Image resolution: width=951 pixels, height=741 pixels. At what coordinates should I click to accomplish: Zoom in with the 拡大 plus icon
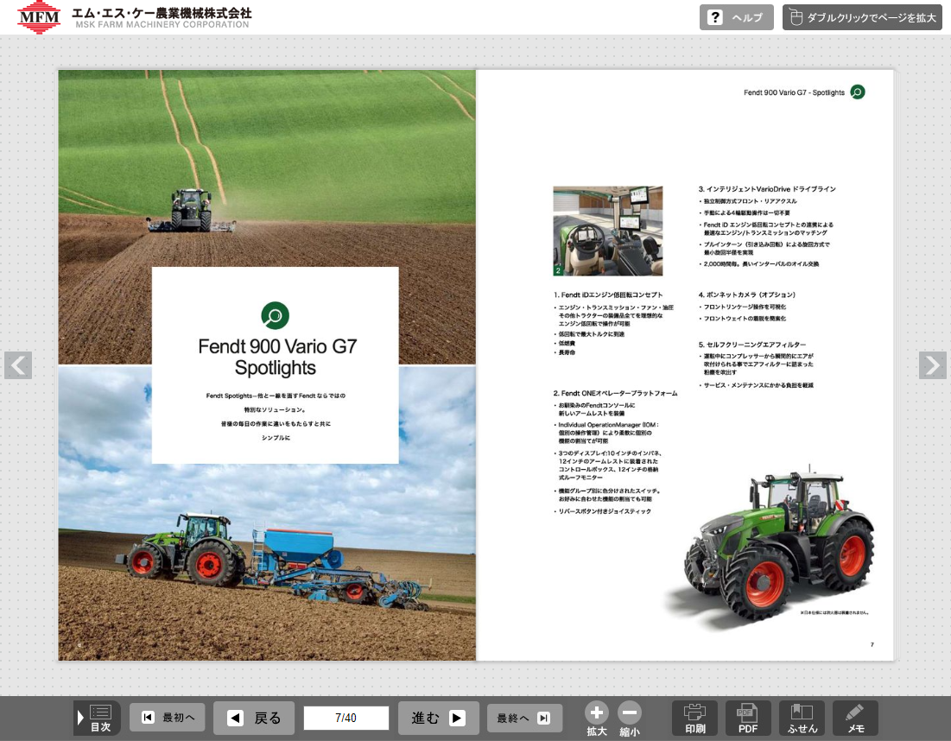coord(597,713)
